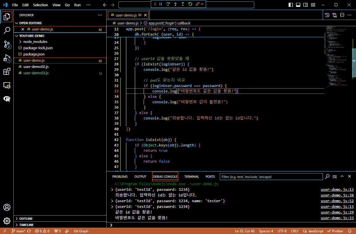Disconnect the debugger
The image size is (356, 234).
point(197,4)
